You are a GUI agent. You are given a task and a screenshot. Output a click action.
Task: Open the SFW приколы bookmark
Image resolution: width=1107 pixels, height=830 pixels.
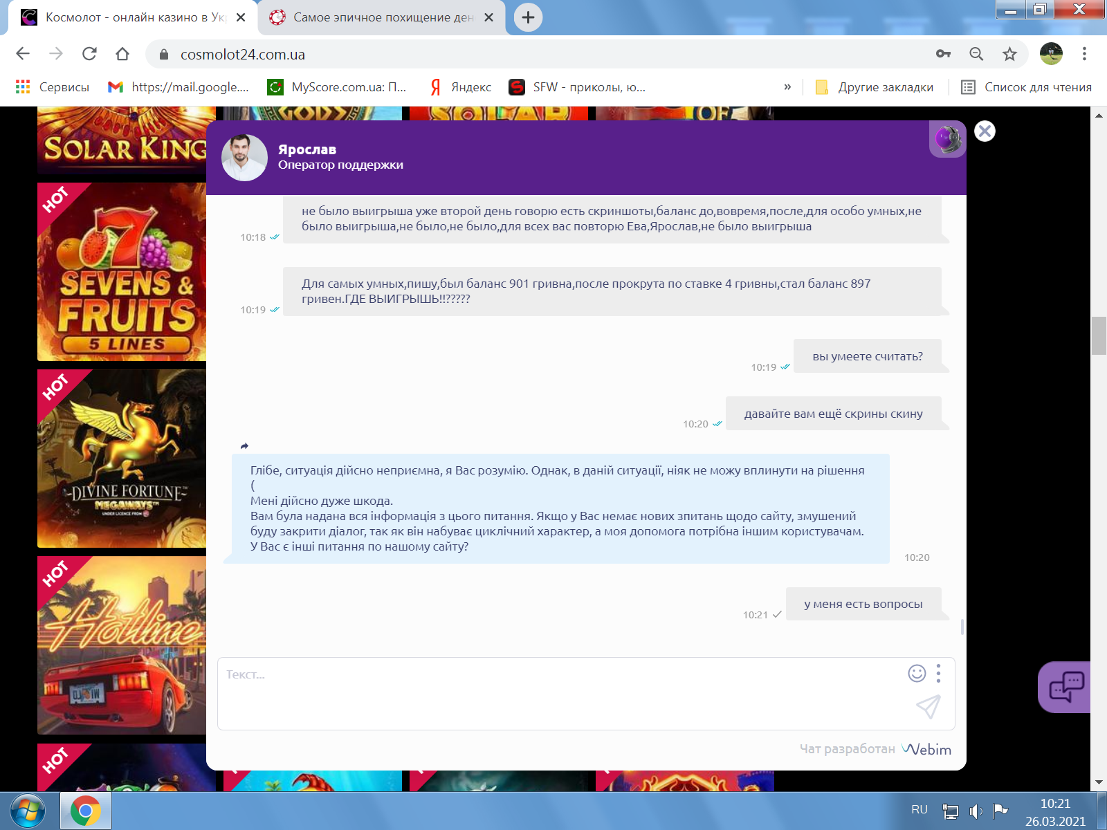click(x=577, y=87)
